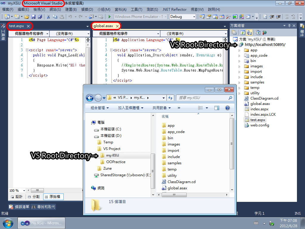Open 組合管理 dropdown in Explorer window

tap(99, 108)
